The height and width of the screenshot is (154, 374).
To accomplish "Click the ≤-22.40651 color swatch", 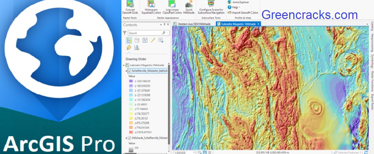I will click(130, 104).
